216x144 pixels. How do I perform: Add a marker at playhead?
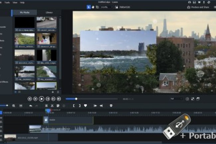click(85, 106)
